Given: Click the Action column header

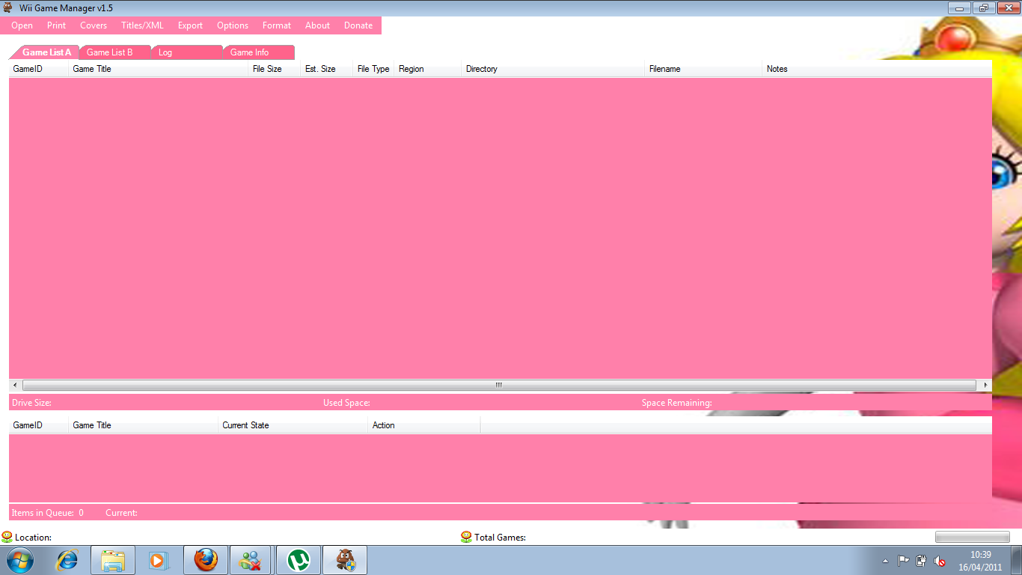Looking at the screenshot, I should point(424,425).
